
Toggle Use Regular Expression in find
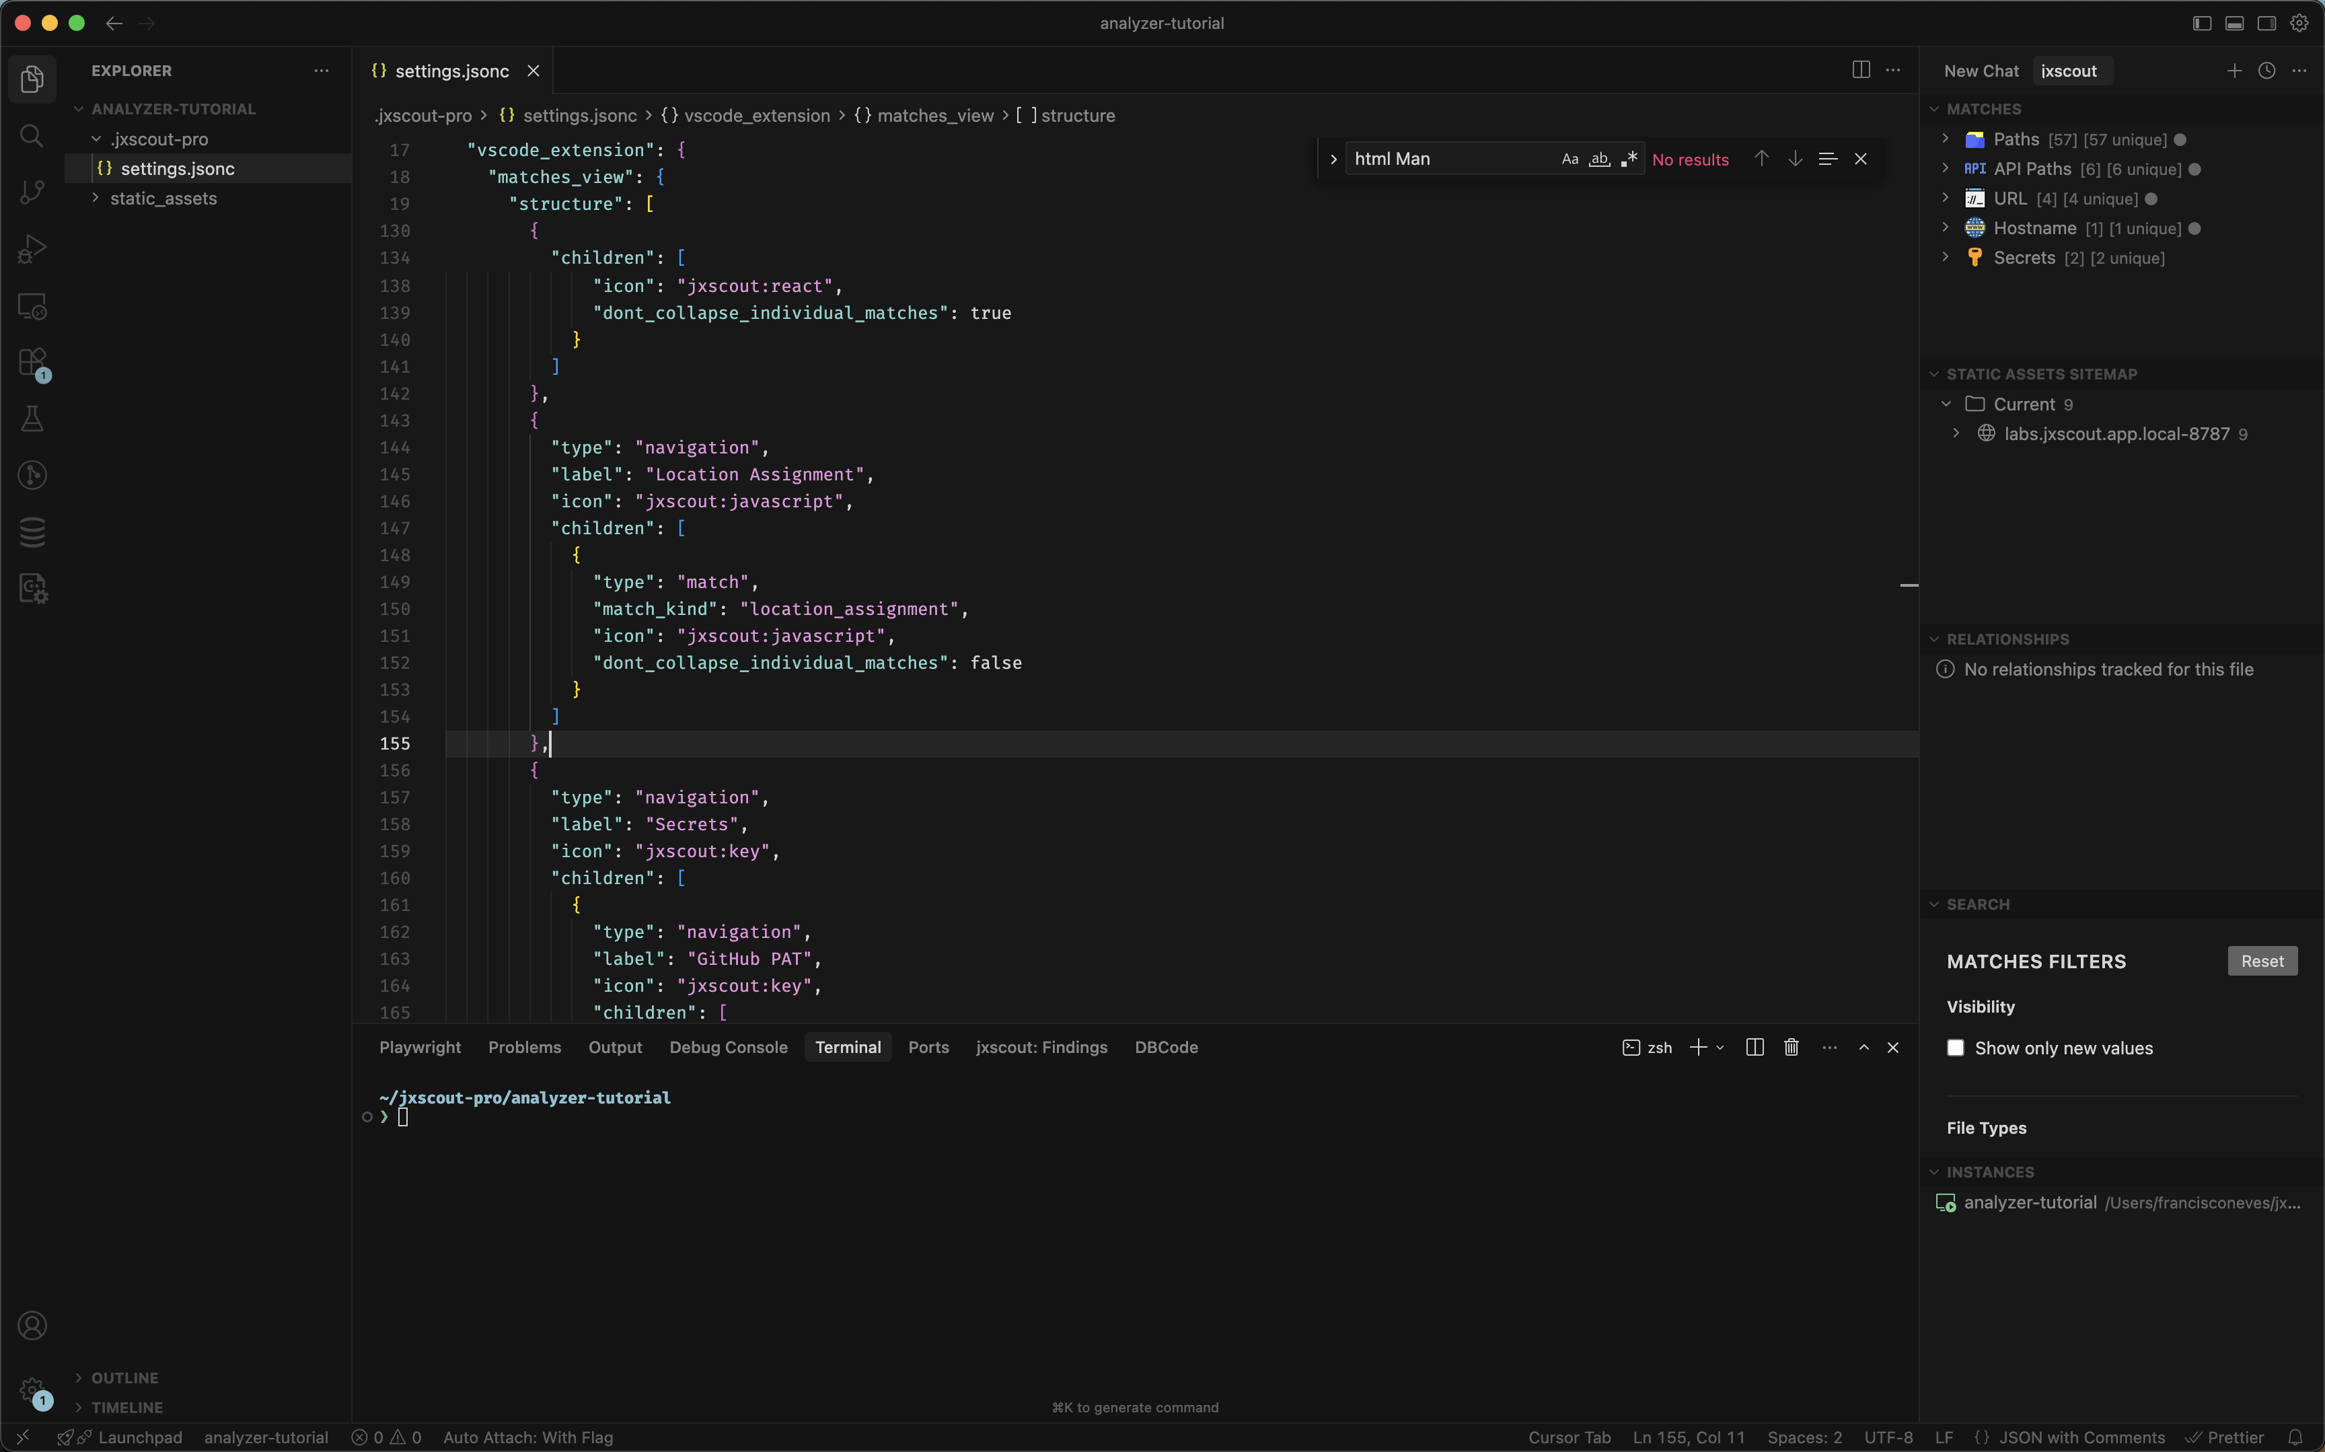1629,158
